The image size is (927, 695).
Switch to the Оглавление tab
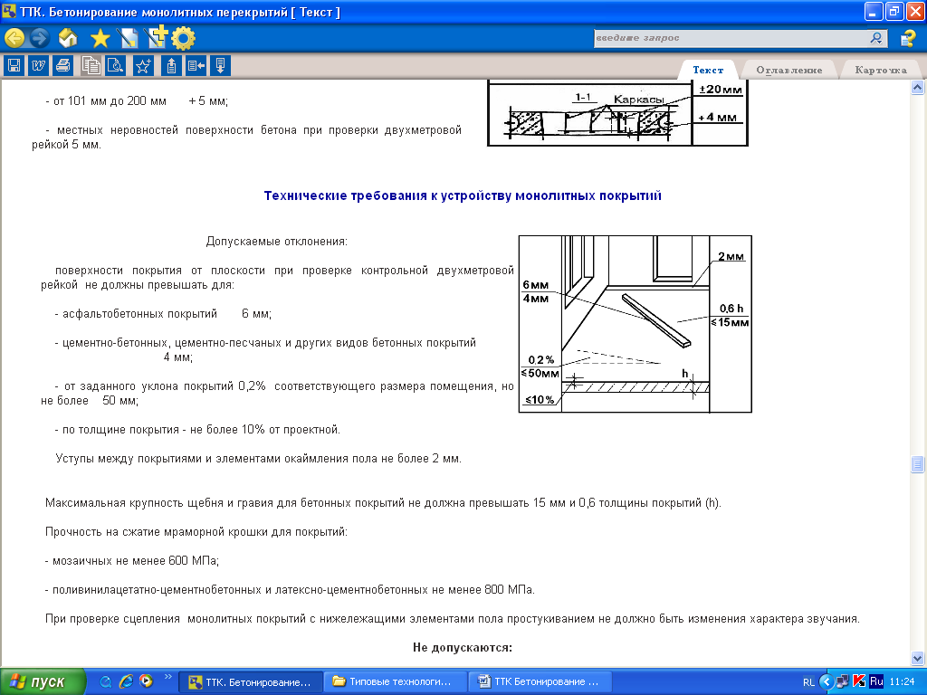(x=788, y=70)
